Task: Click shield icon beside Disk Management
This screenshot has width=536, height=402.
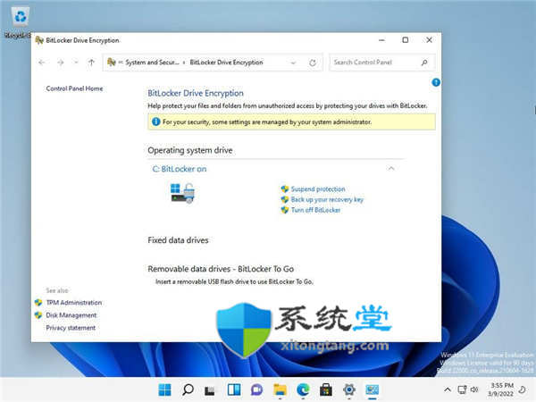Action: pyautogui.click(x=38, y=315)
